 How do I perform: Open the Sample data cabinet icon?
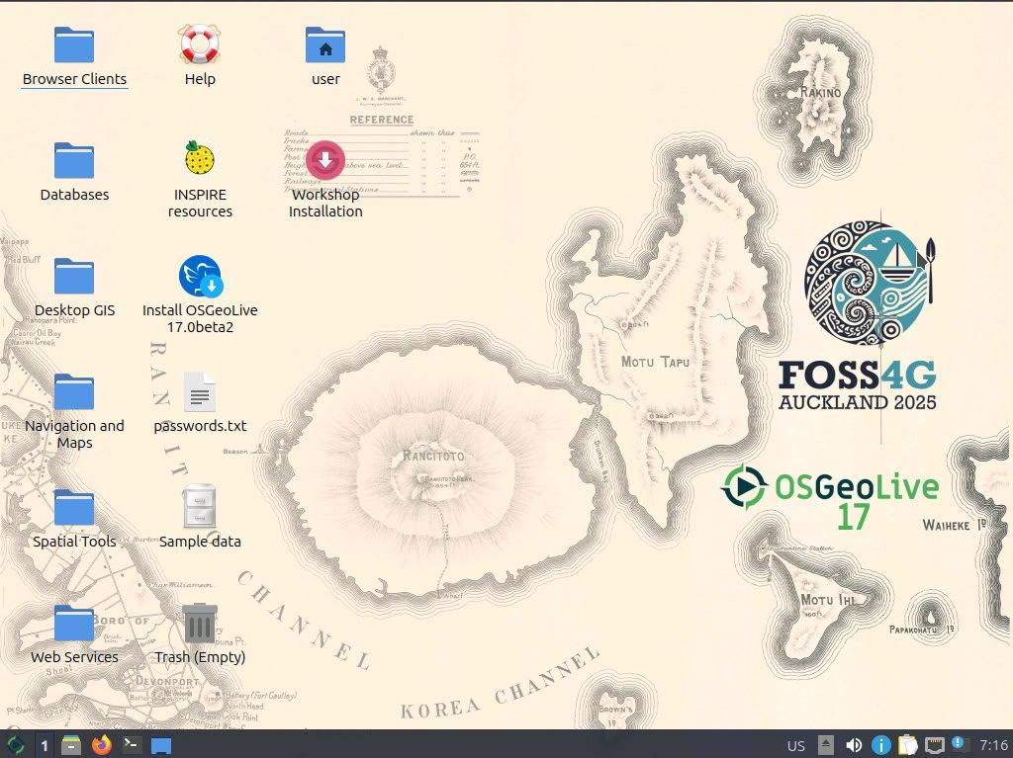[200, 508]
